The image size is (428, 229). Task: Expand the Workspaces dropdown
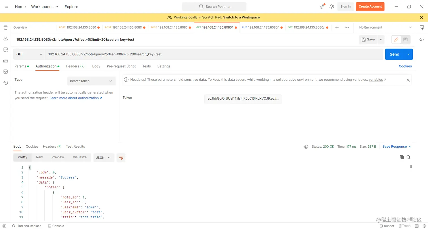45,6
